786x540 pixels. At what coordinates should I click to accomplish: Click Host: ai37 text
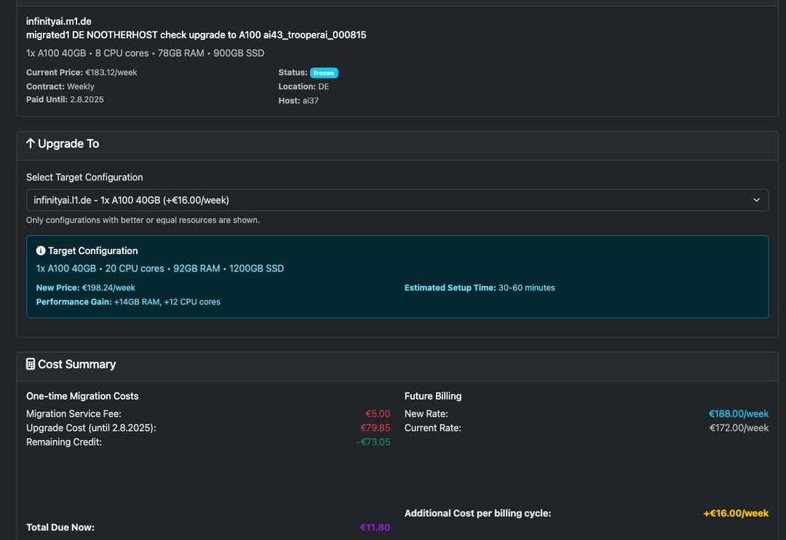[298, 100]
